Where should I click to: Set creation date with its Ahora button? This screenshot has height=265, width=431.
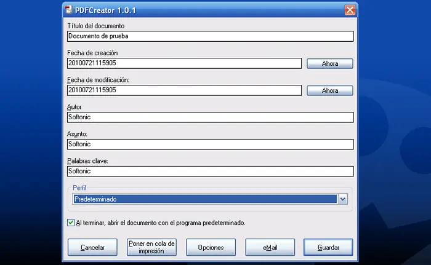coord(330,63)
